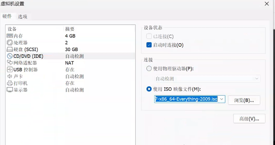Toggle the 启动时连接 checkbox
The image size is (275, 145).
coord(149,45)
